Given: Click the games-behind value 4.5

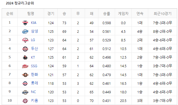Looking at the screenshot, I should tap(123, 32).
